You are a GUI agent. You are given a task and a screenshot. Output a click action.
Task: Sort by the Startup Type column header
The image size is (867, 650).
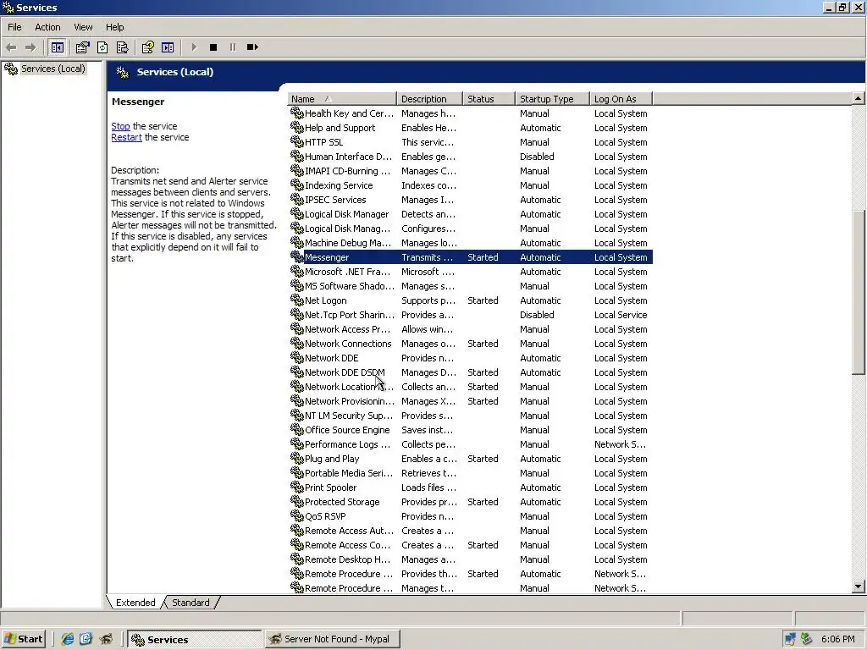coord(552,99)
